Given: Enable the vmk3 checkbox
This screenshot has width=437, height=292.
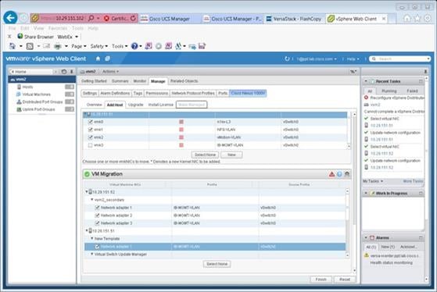Looking at the screenshot, I should pyautogui.click(x=91, y=145).
